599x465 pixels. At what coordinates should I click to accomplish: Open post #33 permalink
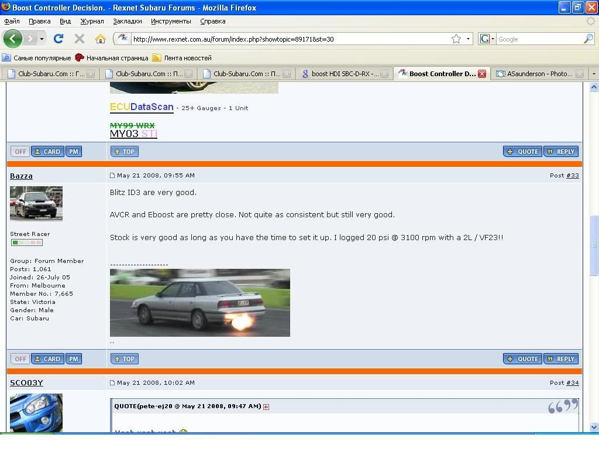pos(572,176)
